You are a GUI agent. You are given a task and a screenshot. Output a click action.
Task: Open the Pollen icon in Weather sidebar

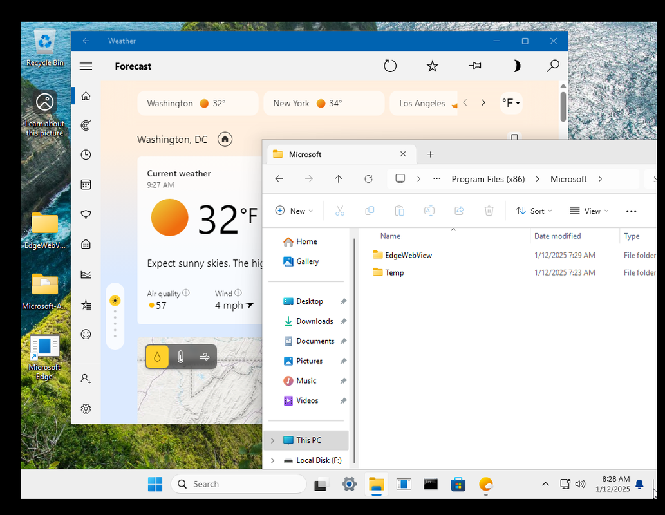pyautogui.click(x=86, y=214)
